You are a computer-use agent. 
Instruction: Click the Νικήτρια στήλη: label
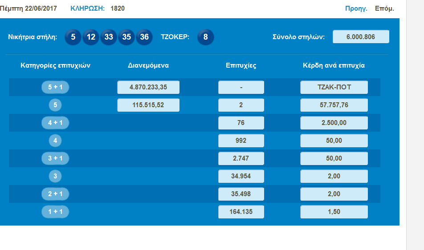click(33, 37)
